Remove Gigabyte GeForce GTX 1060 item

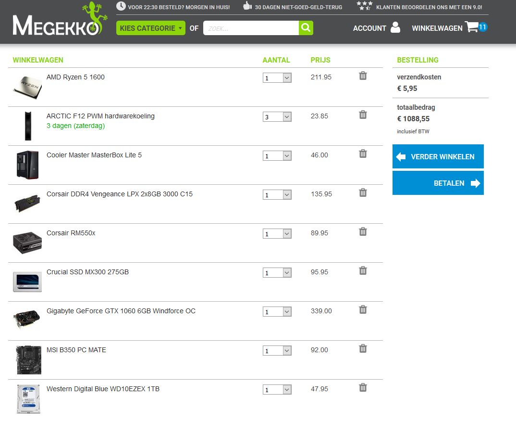click(363, 309)
